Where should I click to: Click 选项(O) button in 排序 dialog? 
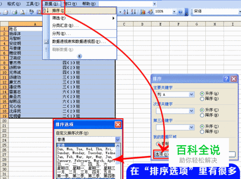pos(161,154)
